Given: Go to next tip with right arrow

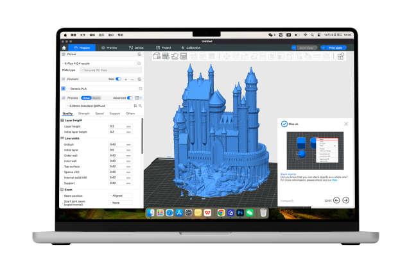Looking at the screenshot, I should coord(346,200).
